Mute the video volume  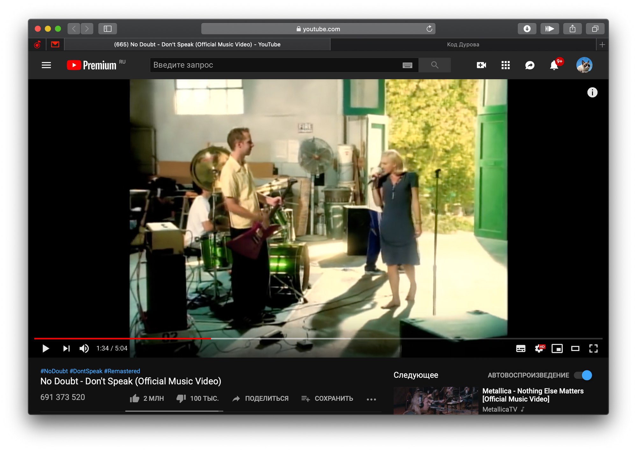(84, 348)
